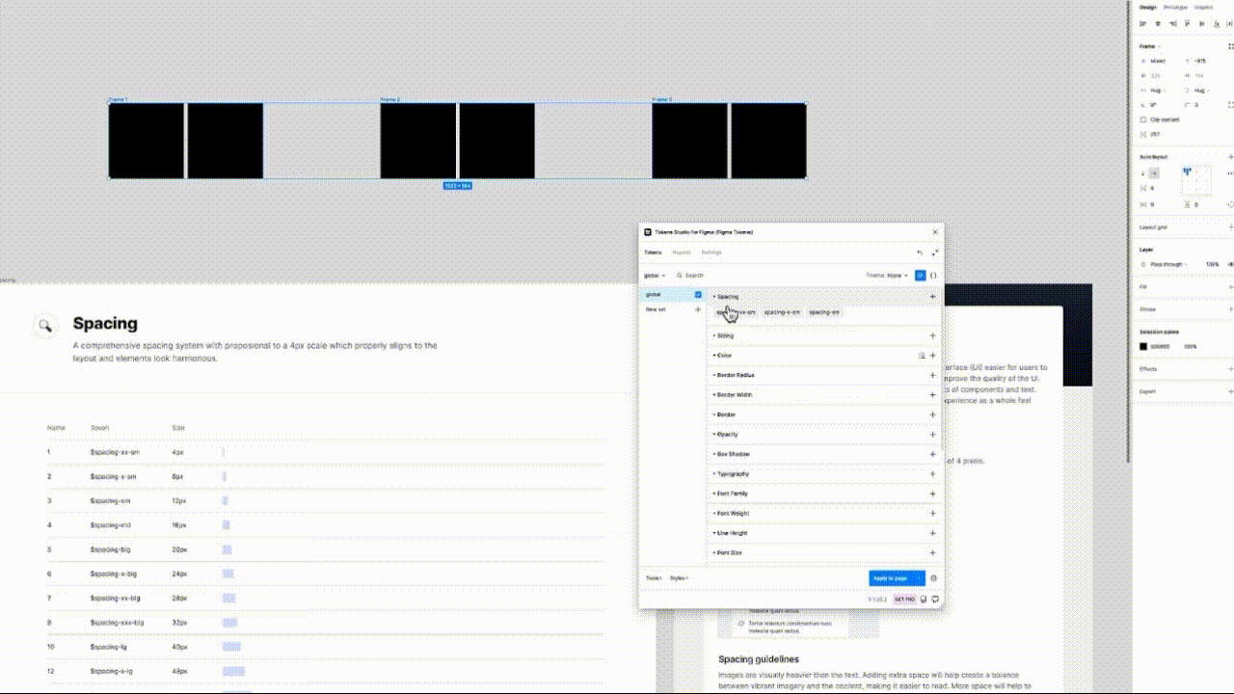Open plugin settings via the gear icon
Screen dimensions: 1234x694
tap(932, 578)
